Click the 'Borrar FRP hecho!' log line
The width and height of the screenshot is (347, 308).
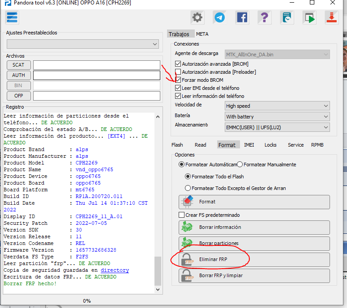click(30, 283)
